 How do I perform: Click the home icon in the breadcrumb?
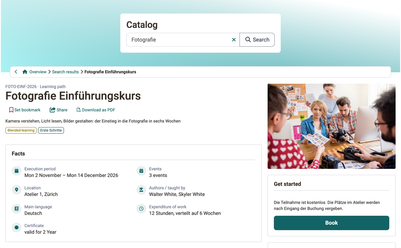point(25,72)
